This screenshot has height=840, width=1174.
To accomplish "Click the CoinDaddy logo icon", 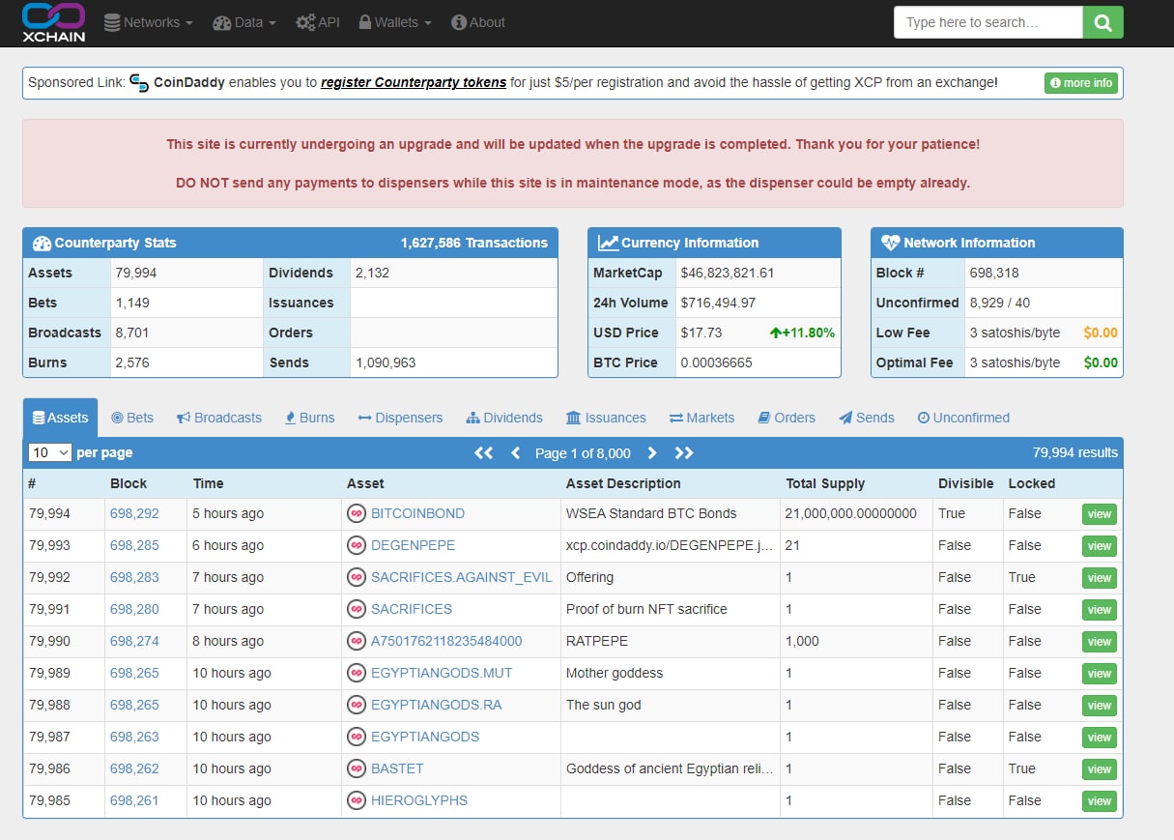I will 139,82.
